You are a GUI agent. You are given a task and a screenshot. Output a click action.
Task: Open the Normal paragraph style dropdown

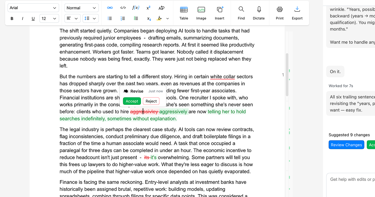[82, 8]
